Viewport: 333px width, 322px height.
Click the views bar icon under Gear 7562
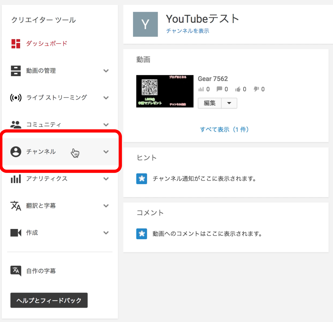click(x=201, y=89)
